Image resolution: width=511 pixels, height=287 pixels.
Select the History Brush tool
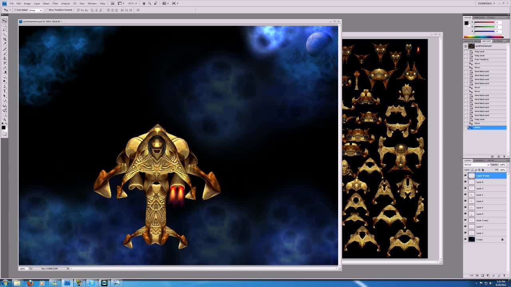5,63
